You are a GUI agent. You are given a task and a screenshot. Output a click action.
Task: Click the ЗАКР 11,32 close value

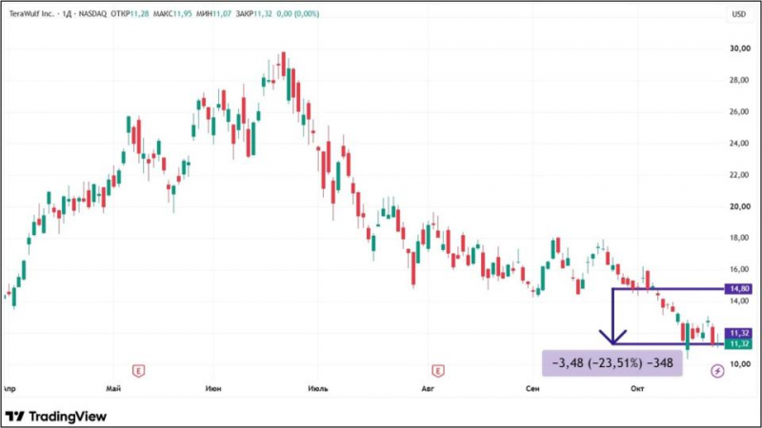253,14
